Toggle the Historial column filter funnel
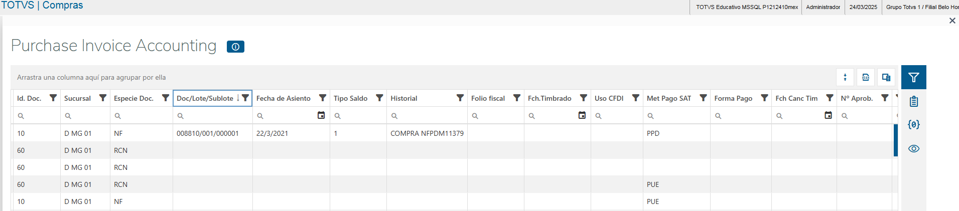Viewport: 959px width, 211px height. [460, 98]
